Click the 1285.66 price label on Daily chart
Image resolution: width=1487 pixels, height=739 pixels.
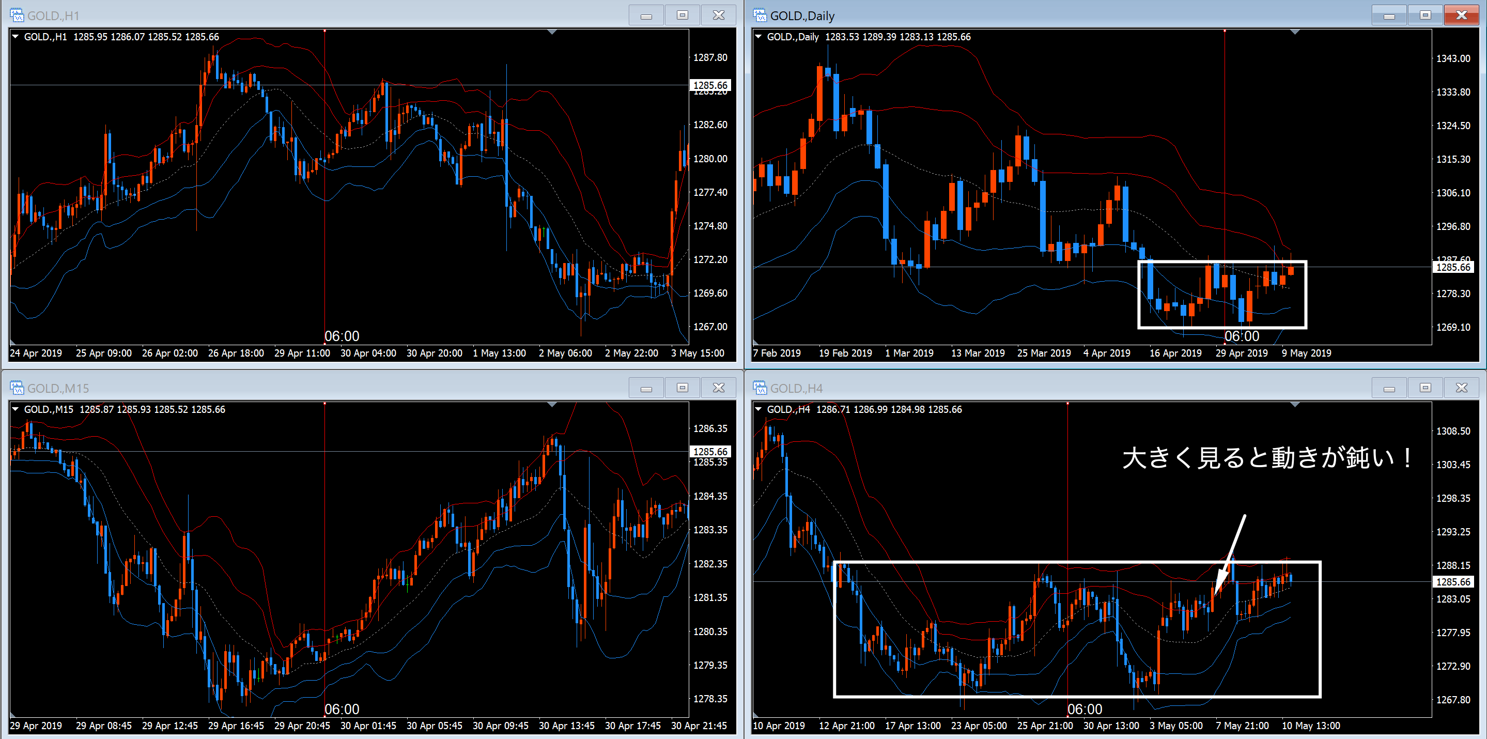[1453, 267]
